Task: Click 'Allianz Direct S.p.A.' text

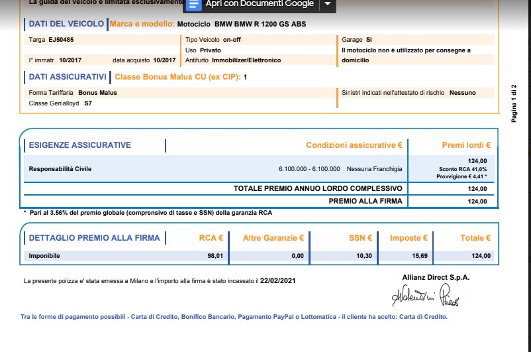Action: click(436, 277)
